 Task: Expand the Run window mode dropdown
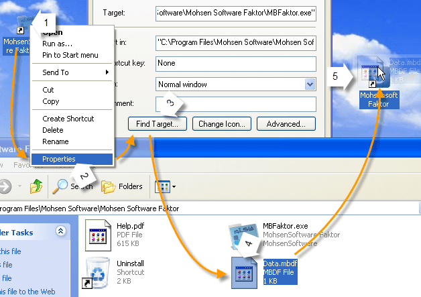(x=309, y=84)
